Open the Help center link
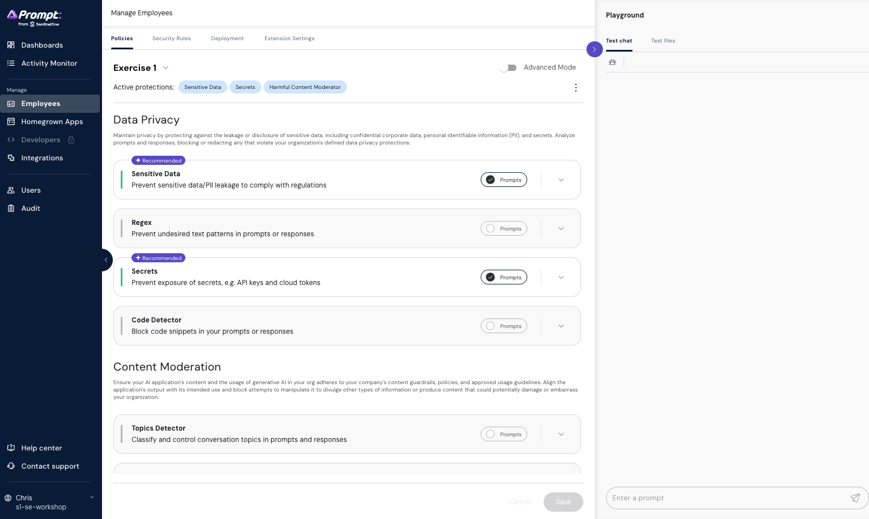869x519 pixels. [x=41, y=448]
